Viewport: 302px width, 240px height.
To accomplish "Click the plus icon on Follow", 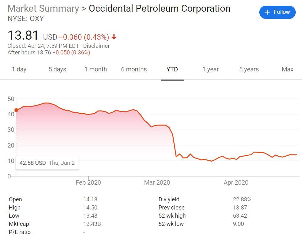I will (x=267, y=12).
